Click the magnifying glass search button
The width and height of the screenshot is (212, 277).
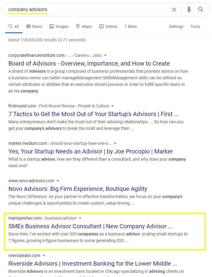pos(201,10)
